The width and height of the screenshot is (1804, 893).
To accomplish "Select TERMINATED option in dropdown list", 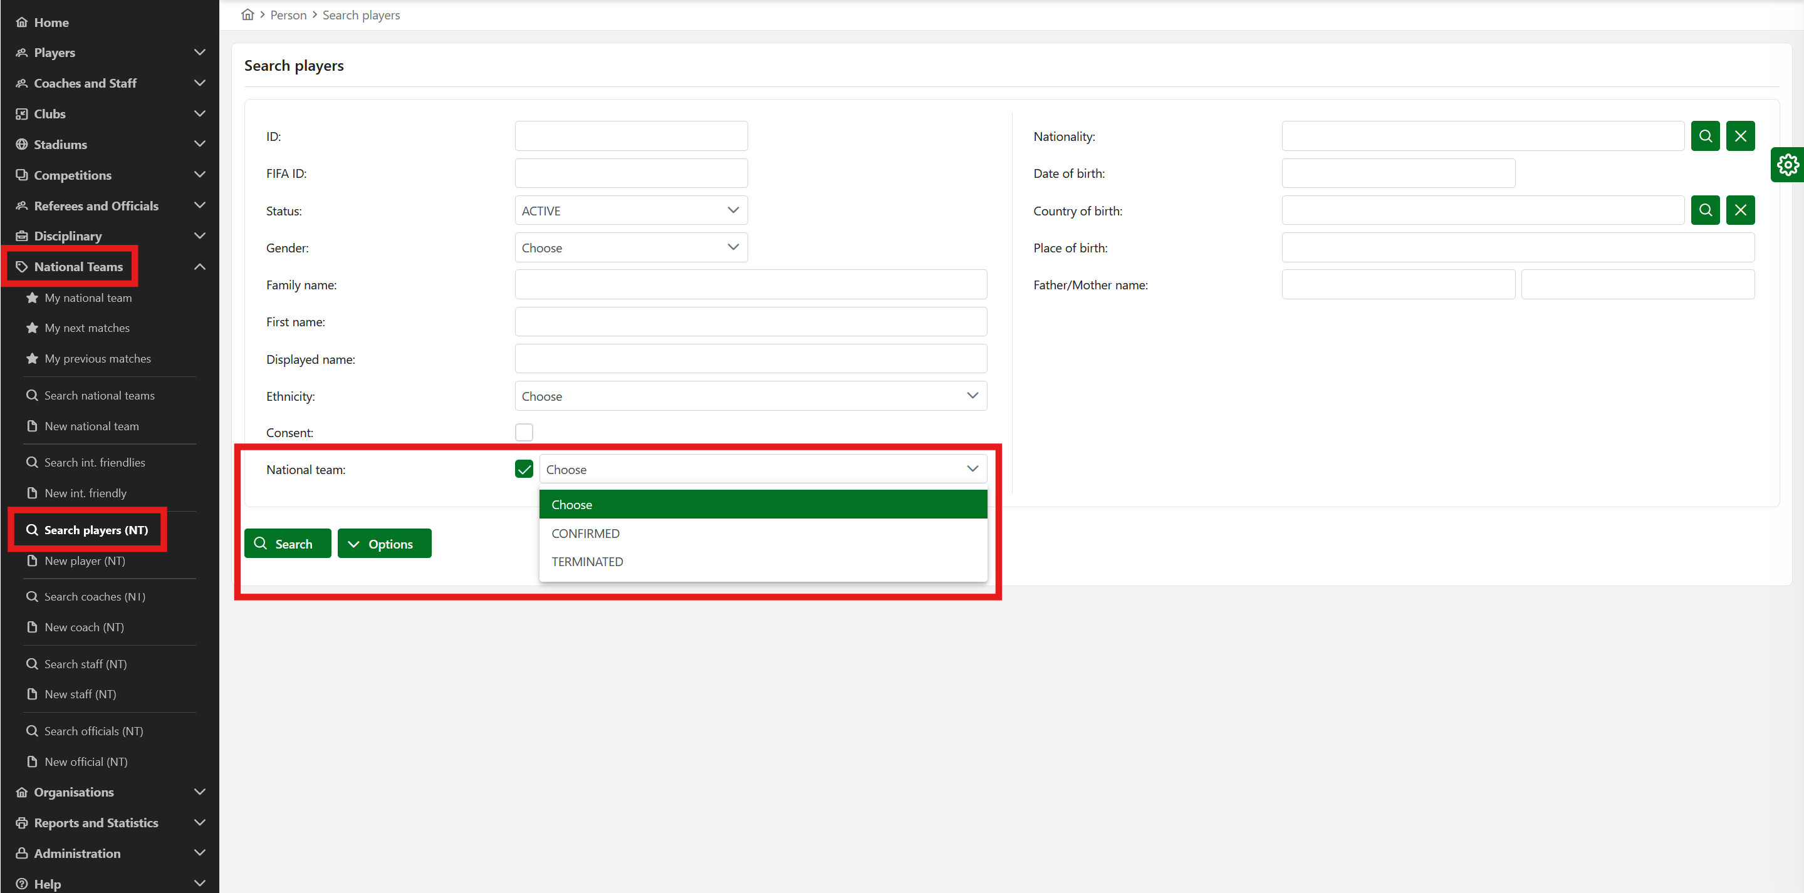I will (587, 561).
